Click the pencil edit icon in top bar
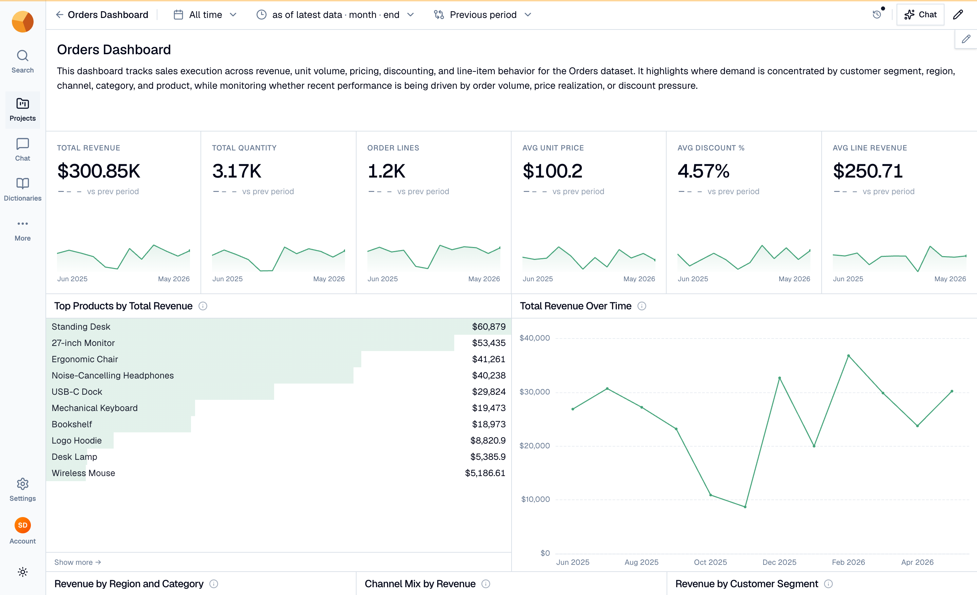The image size is (977, 595). [958, 15]
